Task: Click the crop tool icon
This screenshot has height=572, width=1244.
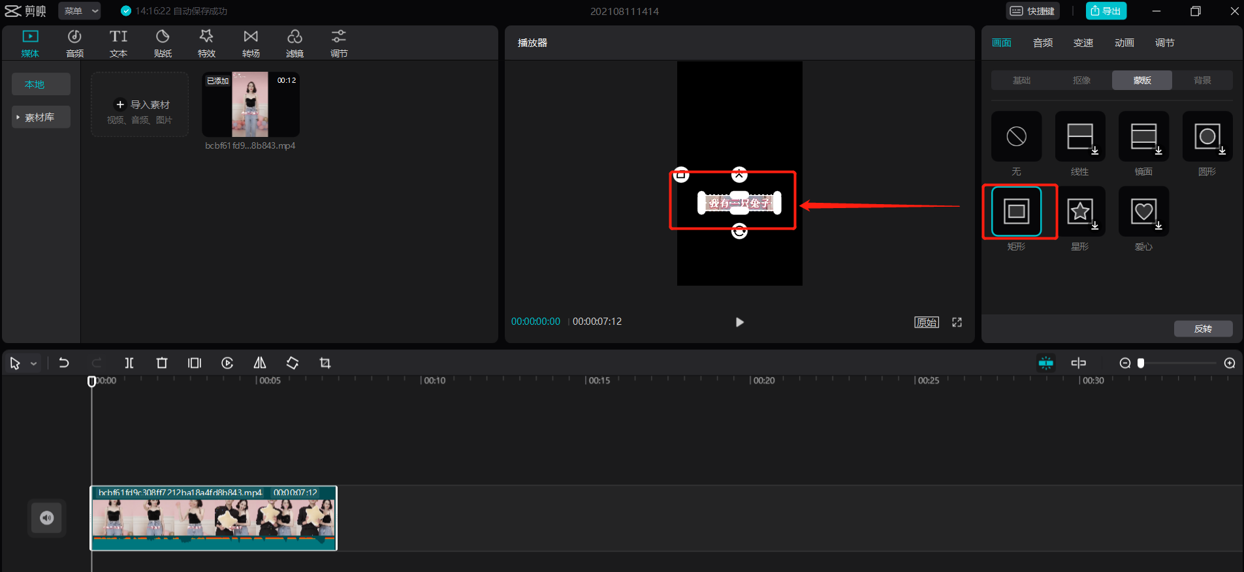Action: 325,363
